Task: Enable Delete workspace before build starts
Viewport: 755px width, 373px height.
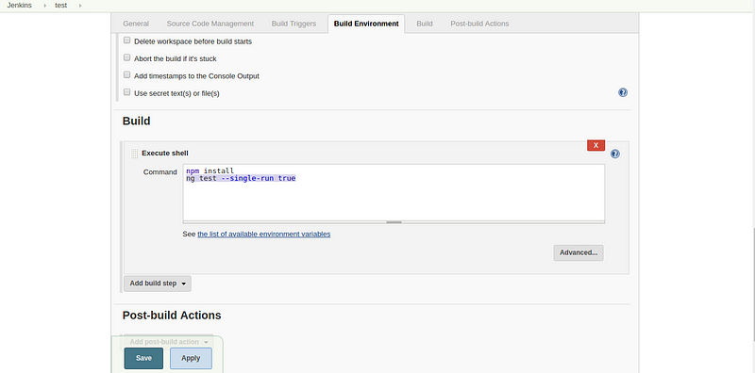Action: tap(127, 41)
